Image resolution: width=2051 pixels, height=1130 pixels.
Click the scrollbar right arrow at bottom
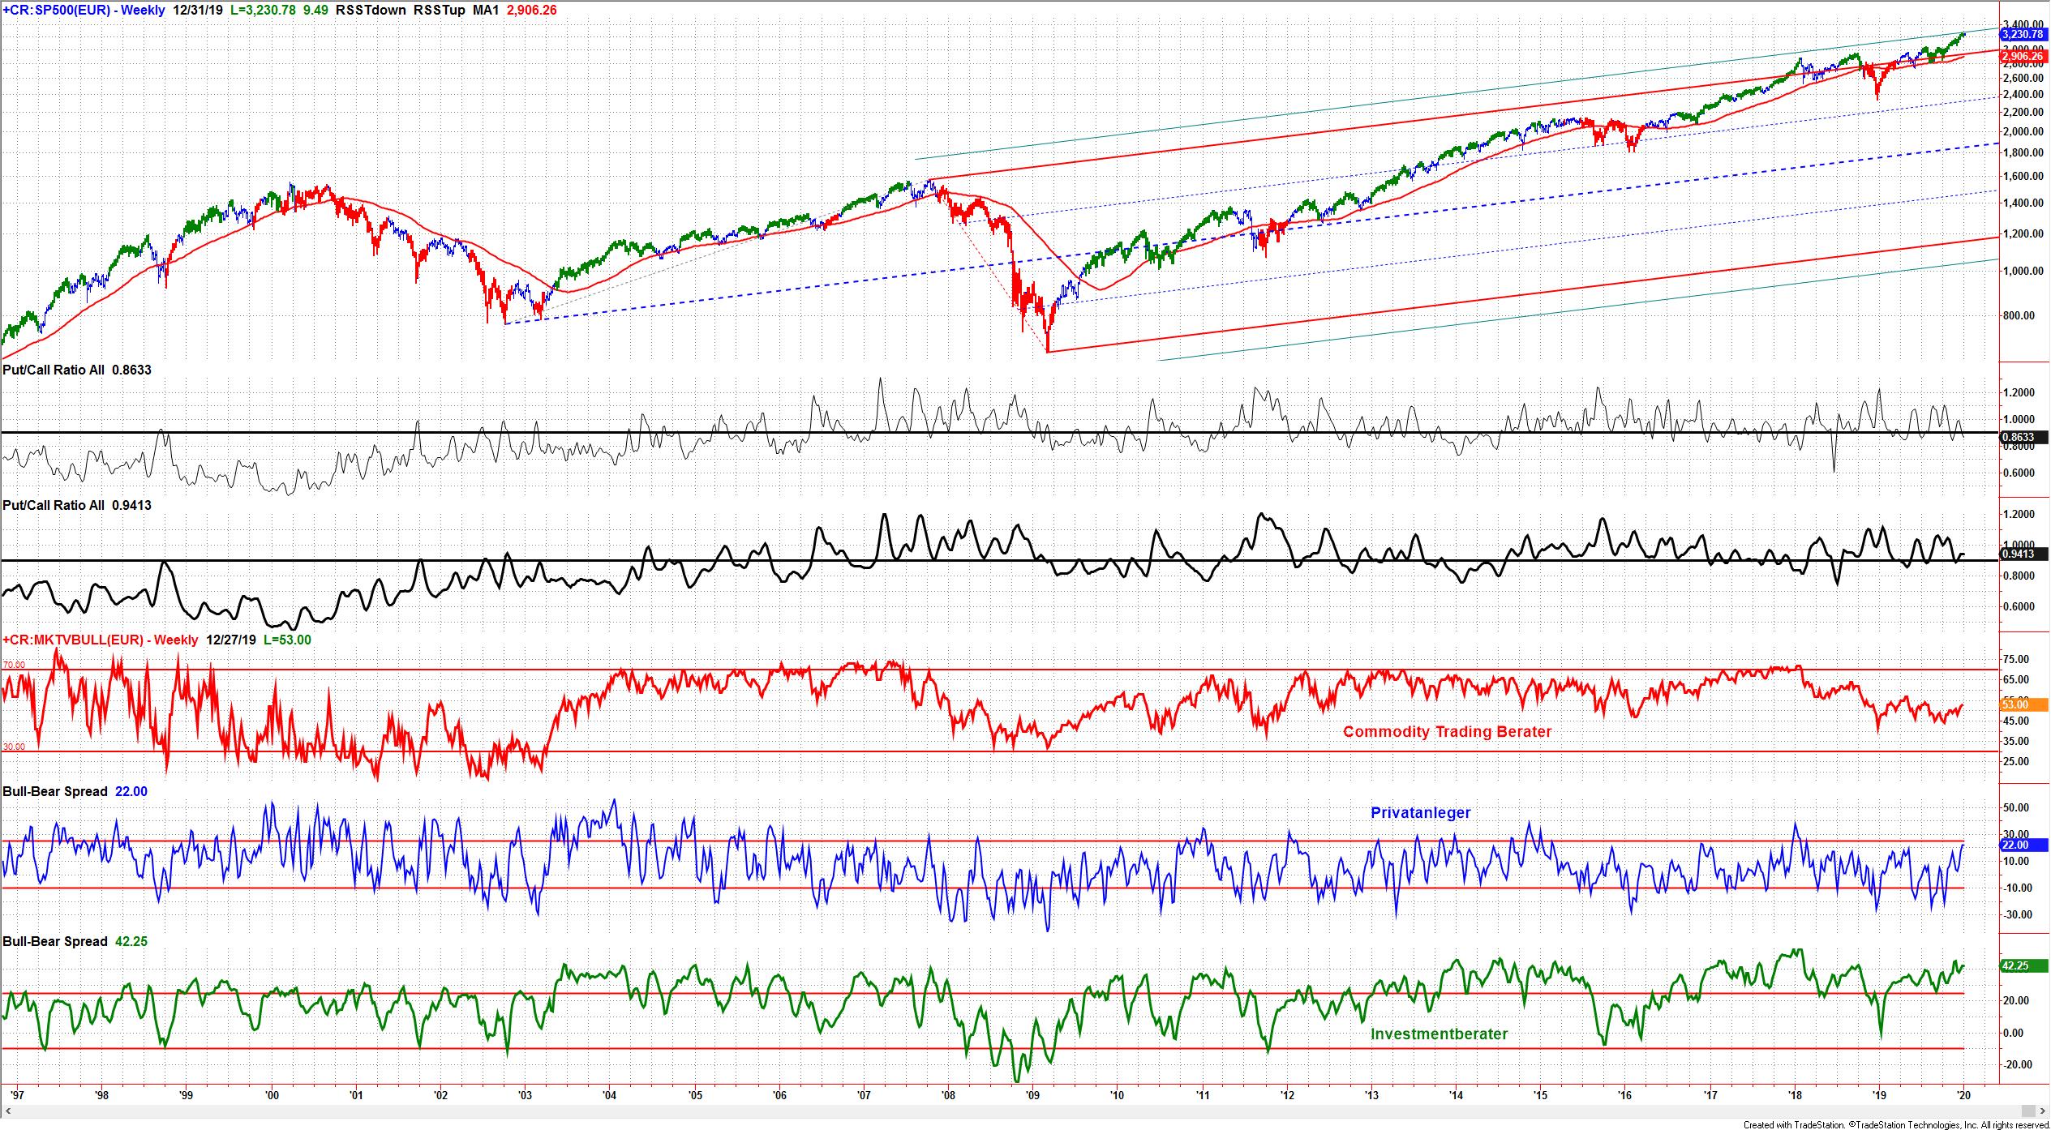(x=2041, y=1111)
